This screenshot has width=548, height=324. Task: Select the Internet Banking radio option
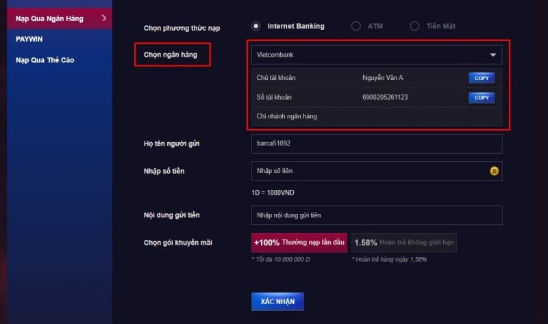[256, 27]
